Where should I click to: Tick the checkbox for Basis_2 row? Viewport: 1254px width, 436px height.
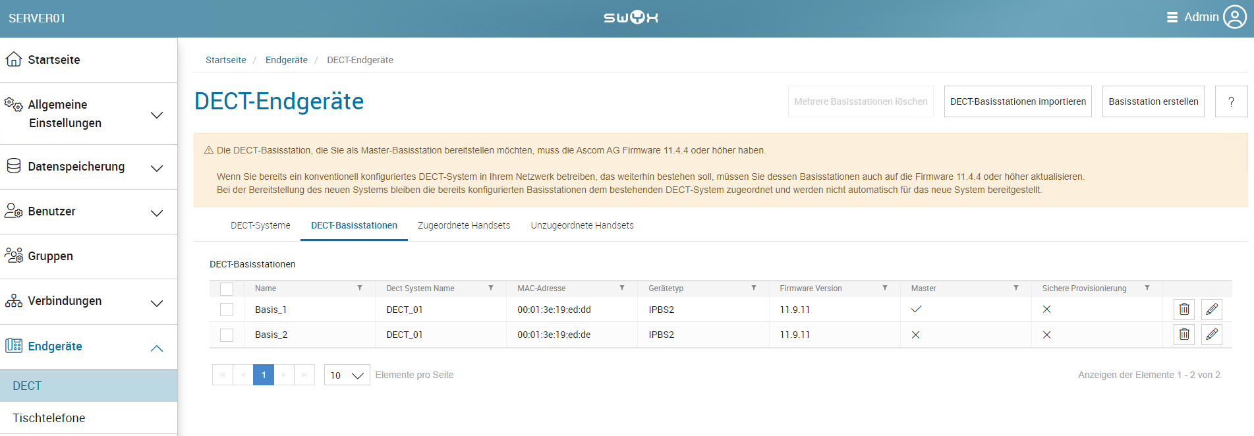227,335
